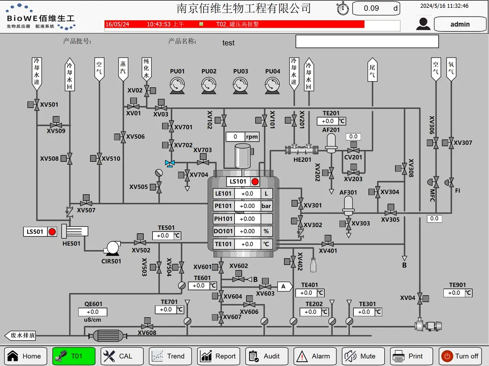Toggle the LS101 level switch indicator
Screen dimensions: 489x366
pos(255,182)
